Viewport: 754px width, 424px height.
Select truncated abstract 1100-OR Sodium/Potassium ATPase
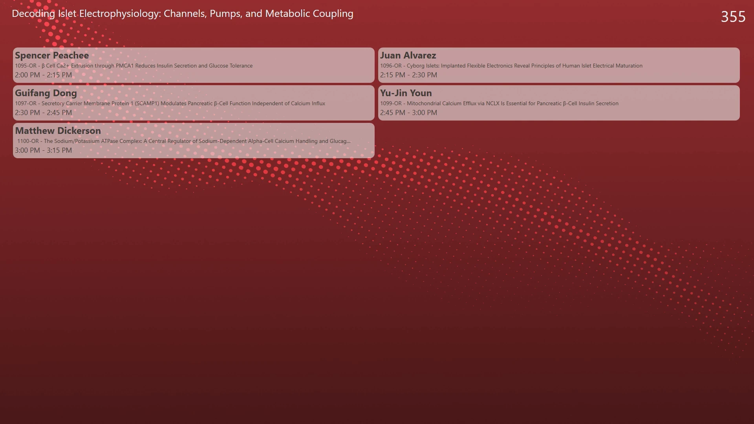tap(184, 141)
